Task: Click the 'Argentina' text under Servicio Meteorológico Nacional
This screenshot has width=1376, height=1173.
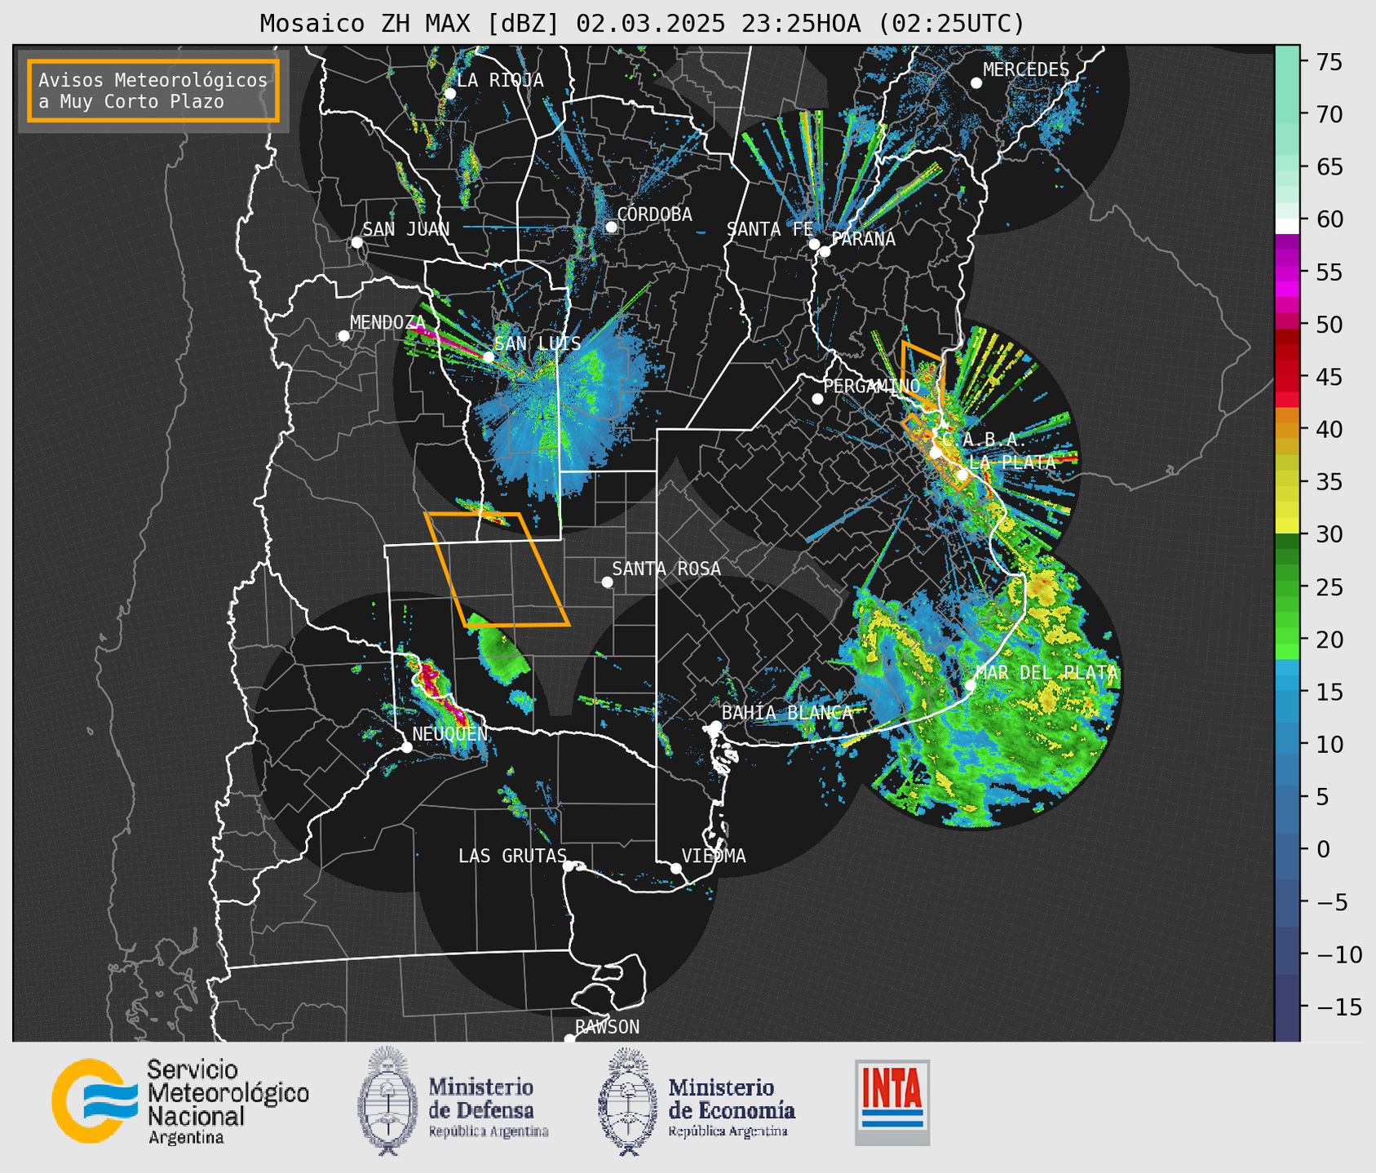Action: pos(186,1137)
